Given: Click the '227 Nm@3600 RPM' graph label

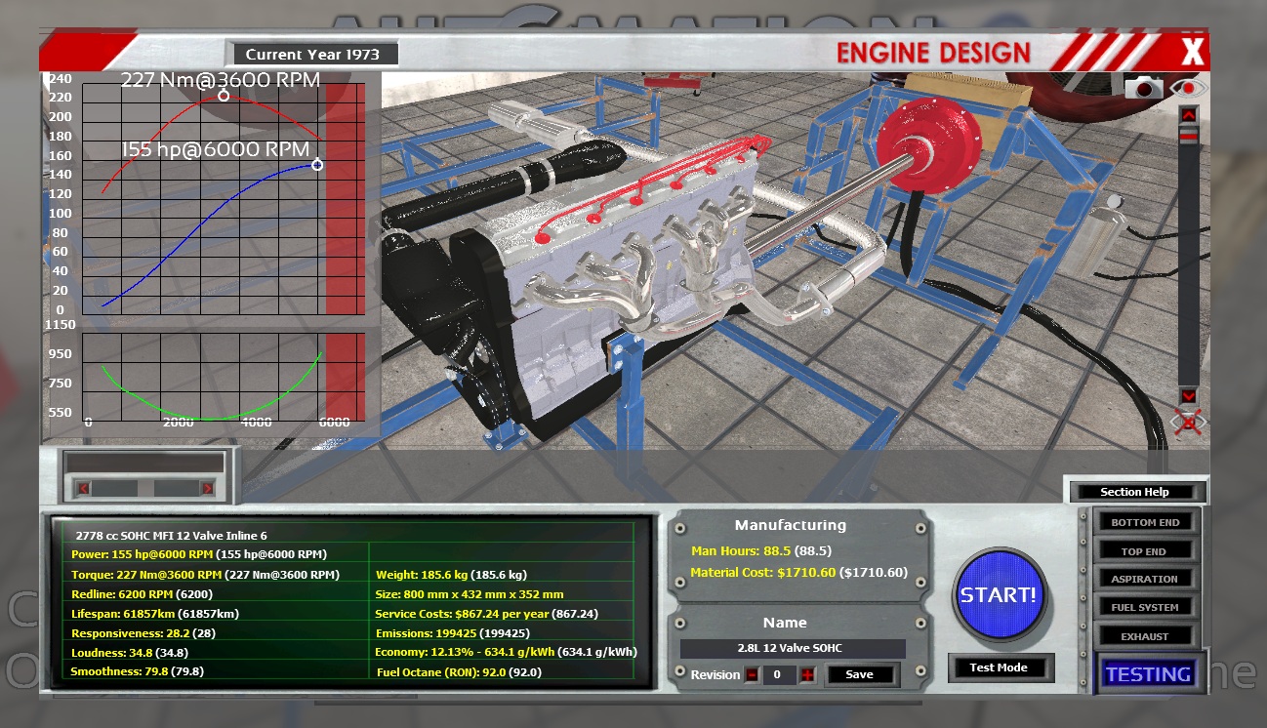Looking at the screenshot, I should 221,80.
